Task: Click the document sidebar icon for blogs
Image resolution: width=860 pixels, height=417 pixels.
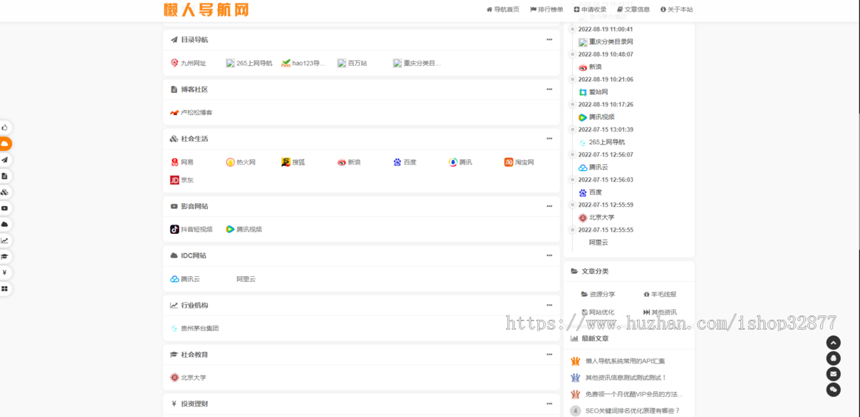Action: (x=4, y=176)
